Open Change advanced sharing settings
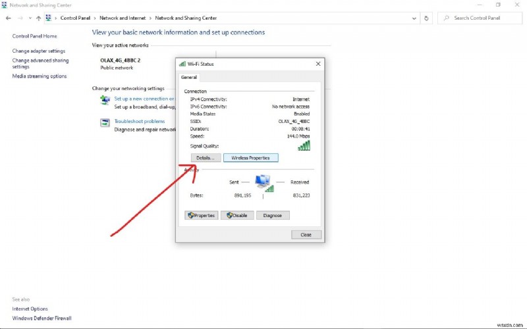Viewport: 527px width, 329px height. (x=40, y=63)
